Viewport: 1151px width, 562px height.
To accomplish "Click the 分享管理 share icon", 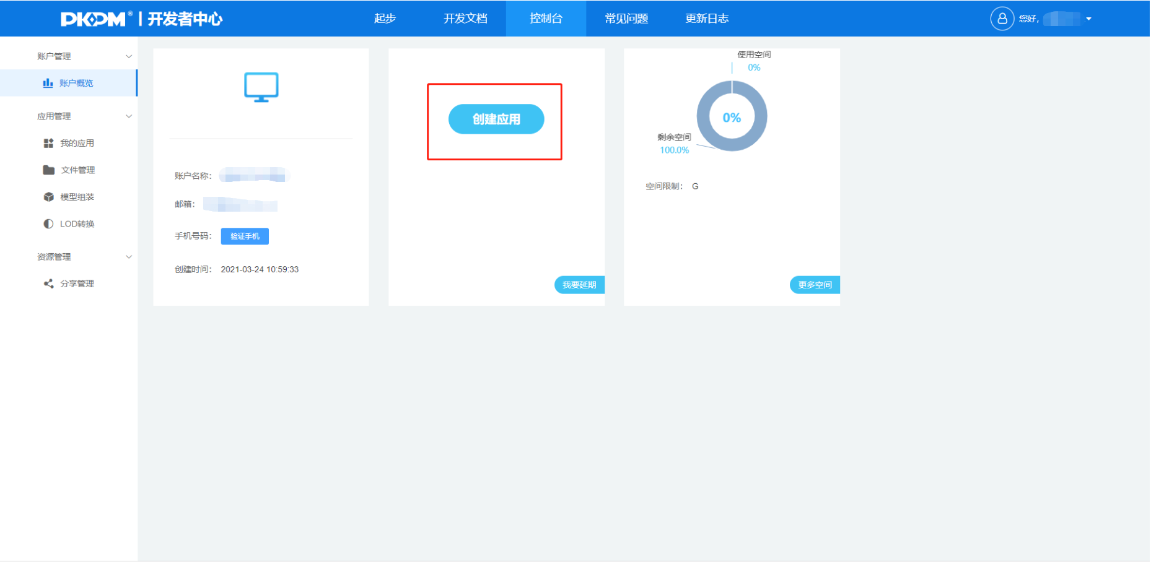I will pyautogui.click(x=48, y=283).
